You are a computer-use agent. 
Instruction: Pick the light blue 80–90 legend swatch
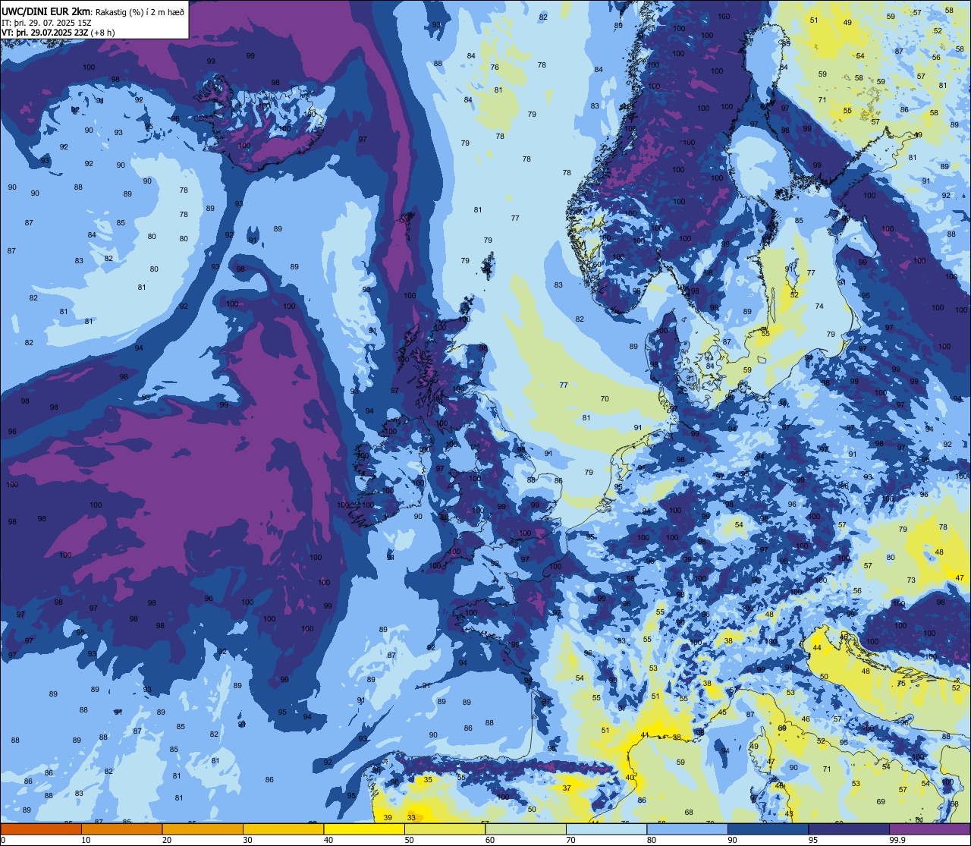pos(687,829)
